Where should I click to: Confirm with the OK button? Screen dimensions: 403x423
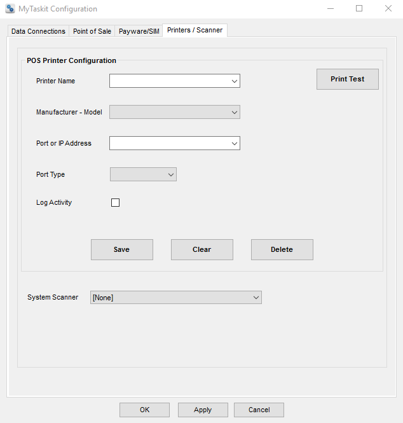click(x=144, y=410)
